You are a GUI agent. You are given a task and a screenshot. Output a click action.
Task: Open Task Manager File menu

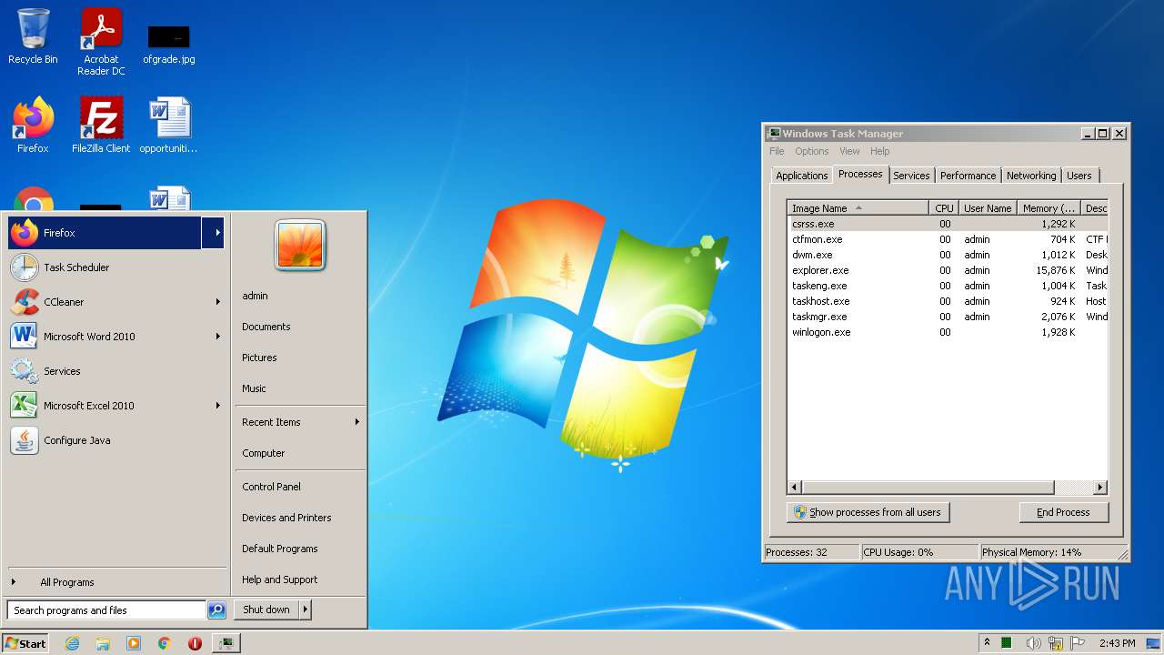point(777,151)
